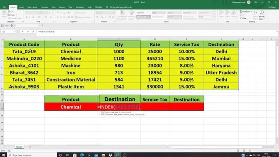Viewport: 279px width, 157px height.
Task: Open the Review tab
Action: pos(62,7)
